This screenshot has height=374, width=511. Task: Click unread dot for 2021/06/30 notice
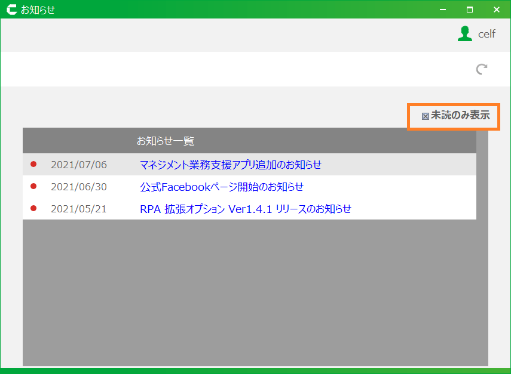point(33,186)
